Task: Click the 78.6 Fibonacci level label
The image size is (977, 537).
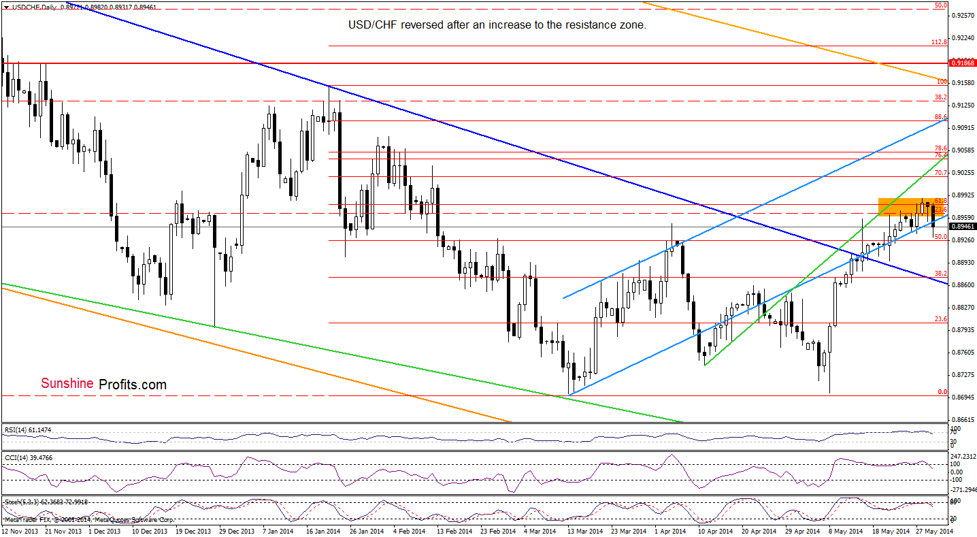Action: pyautogui.click(x=941, y=148)
